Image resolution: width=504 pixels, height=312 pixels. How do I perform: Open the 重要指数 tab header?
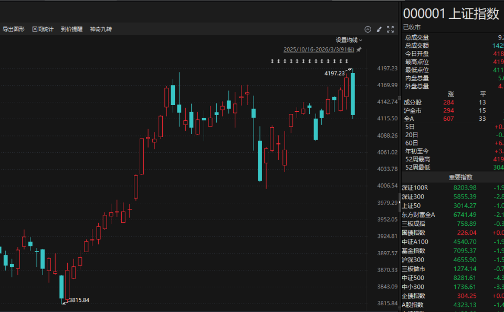click(x=460, y=177)
